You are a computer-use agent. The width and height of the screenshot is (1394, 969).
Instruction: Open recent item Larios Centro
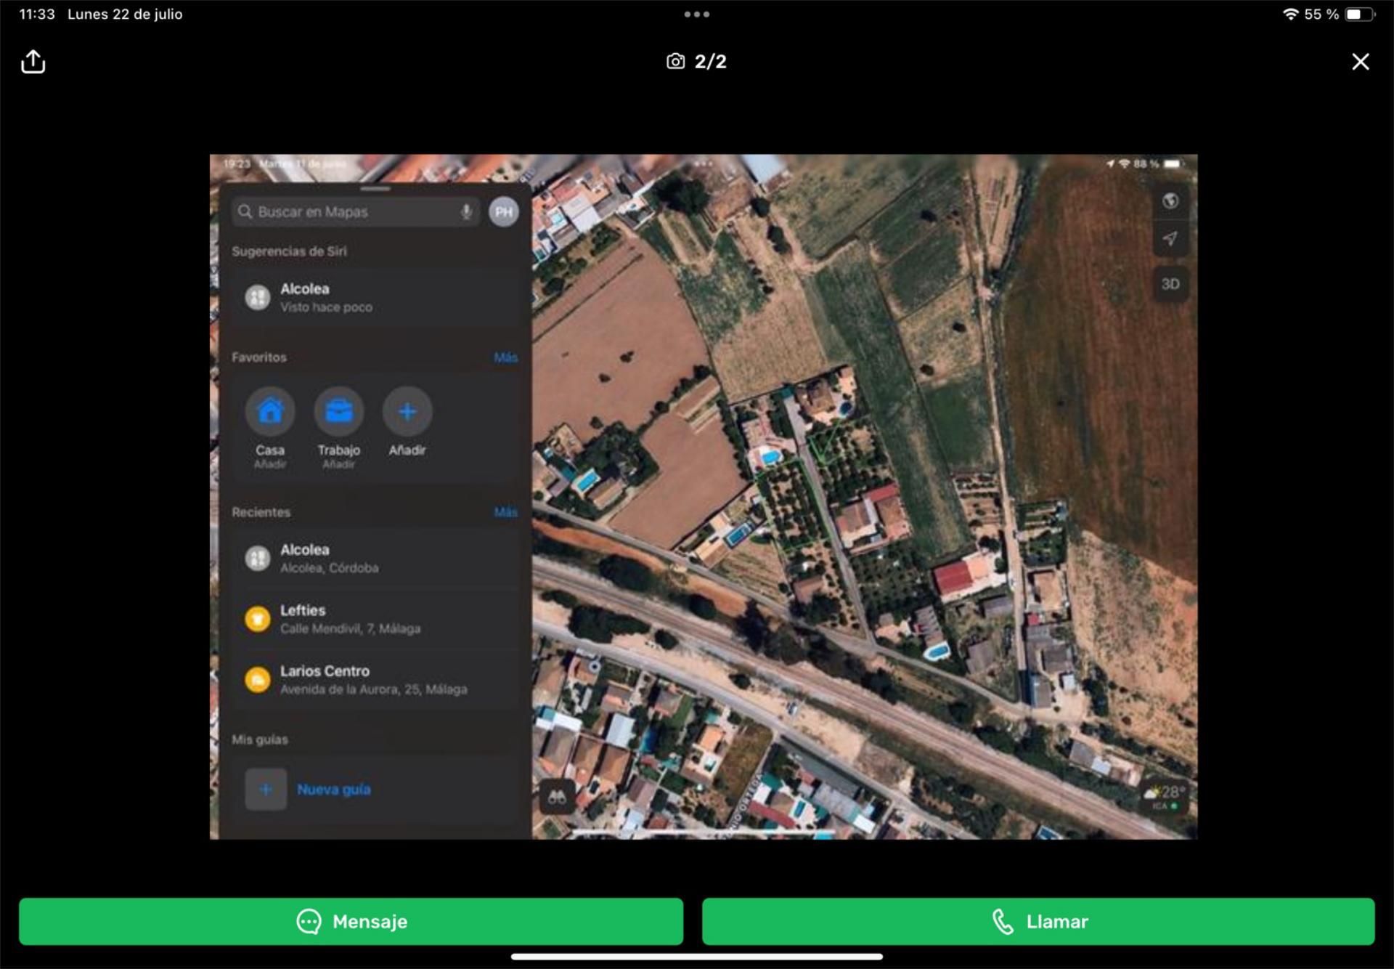click(374, 679)
